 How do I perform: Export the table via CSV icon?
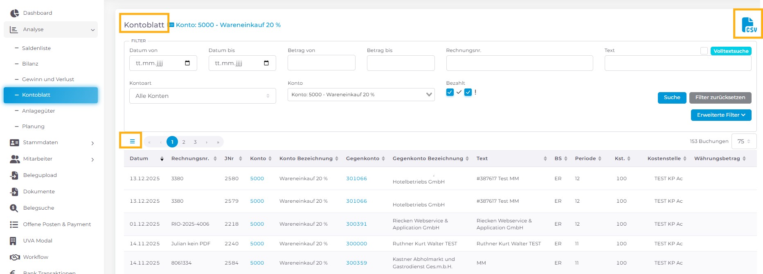click(749, 25)
